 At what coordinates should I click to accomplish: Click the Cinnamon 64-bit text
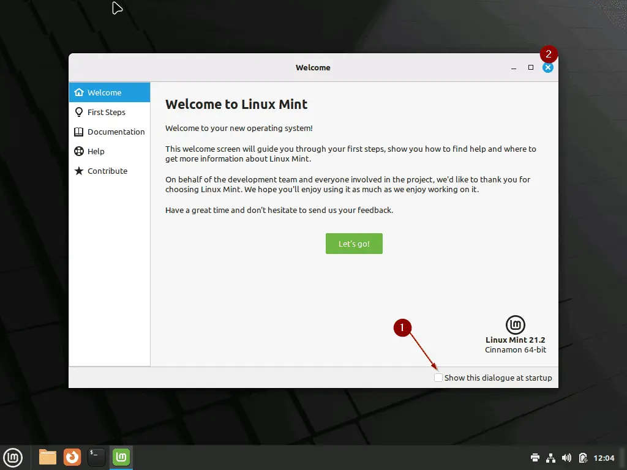516,350
